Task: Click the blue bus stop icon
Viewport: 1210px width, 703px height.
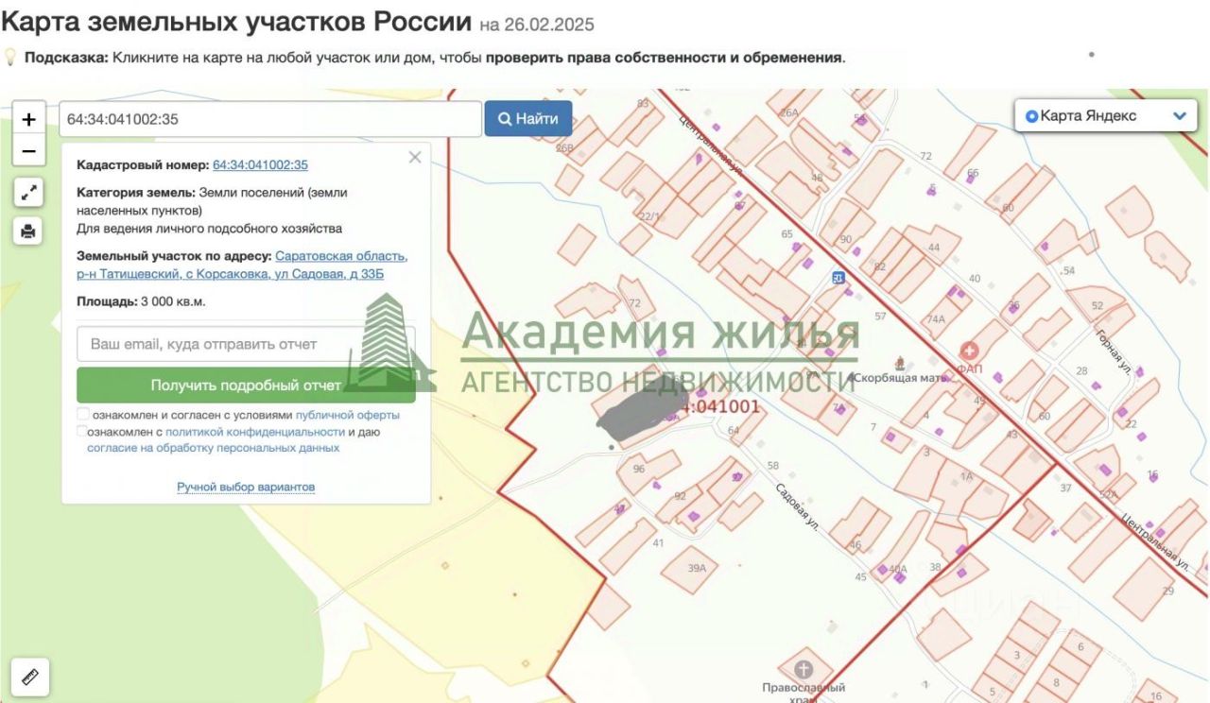Action: tap(838, 278)
